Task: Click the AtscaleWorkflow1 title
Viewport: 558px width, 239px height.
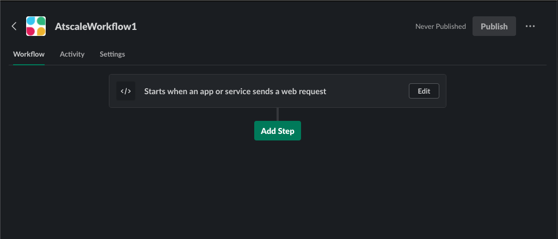Action: click(96, 27)
